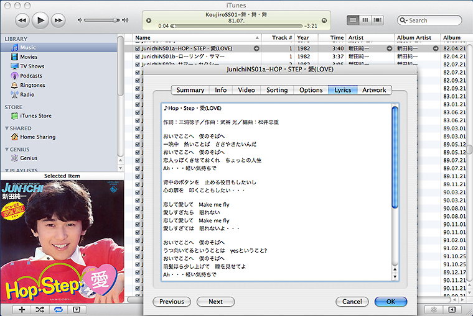Click lyrics scrollbar down arrow
The height and width of the screenshot is (316, 473).
[x=395, y=277]
